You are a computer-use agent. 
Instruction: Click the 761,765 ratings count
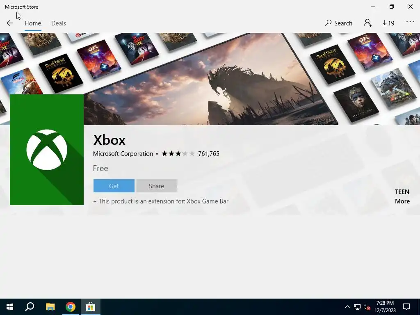point(209,154)
